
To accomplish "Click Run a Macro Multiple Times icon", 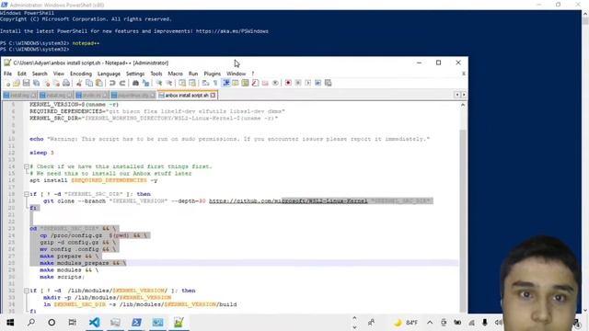I will click(x=318, y=83).
